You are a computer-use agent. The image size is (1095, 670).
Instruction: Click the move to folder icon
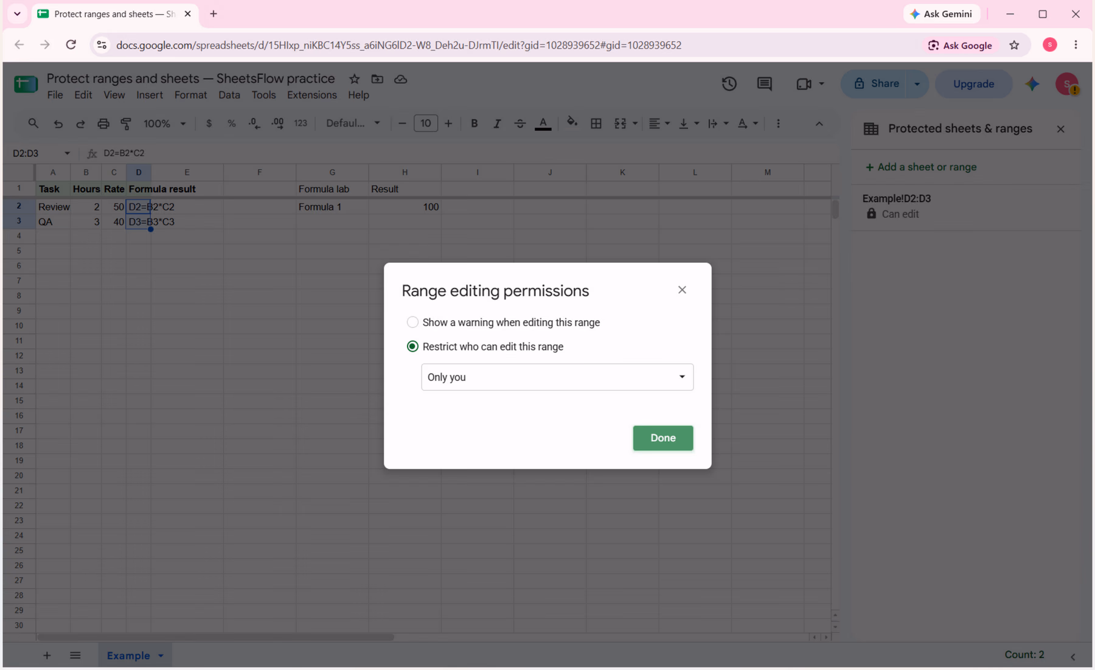377,79
